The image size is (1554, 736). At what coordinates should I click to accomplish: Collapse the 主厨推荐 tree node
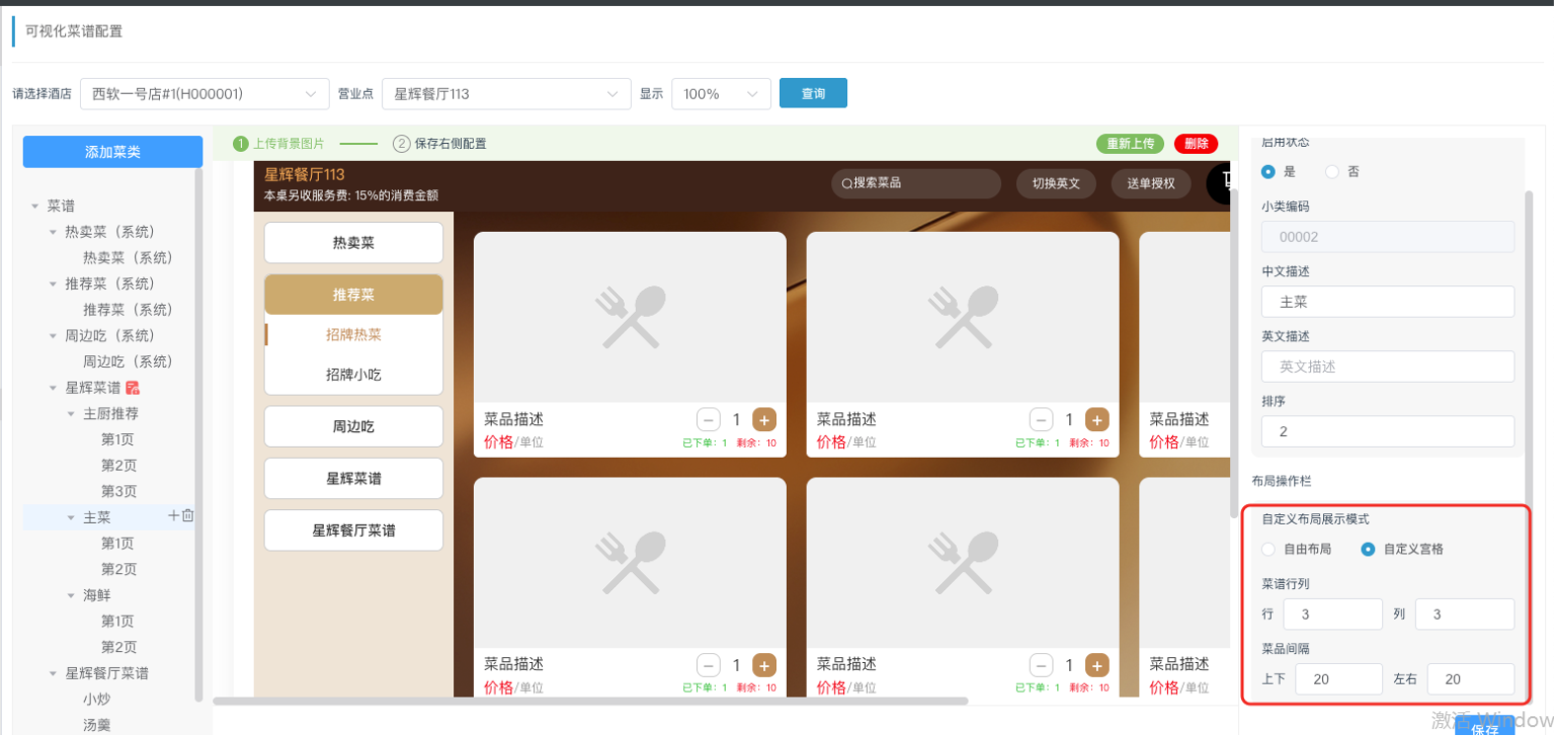point(71,414)
